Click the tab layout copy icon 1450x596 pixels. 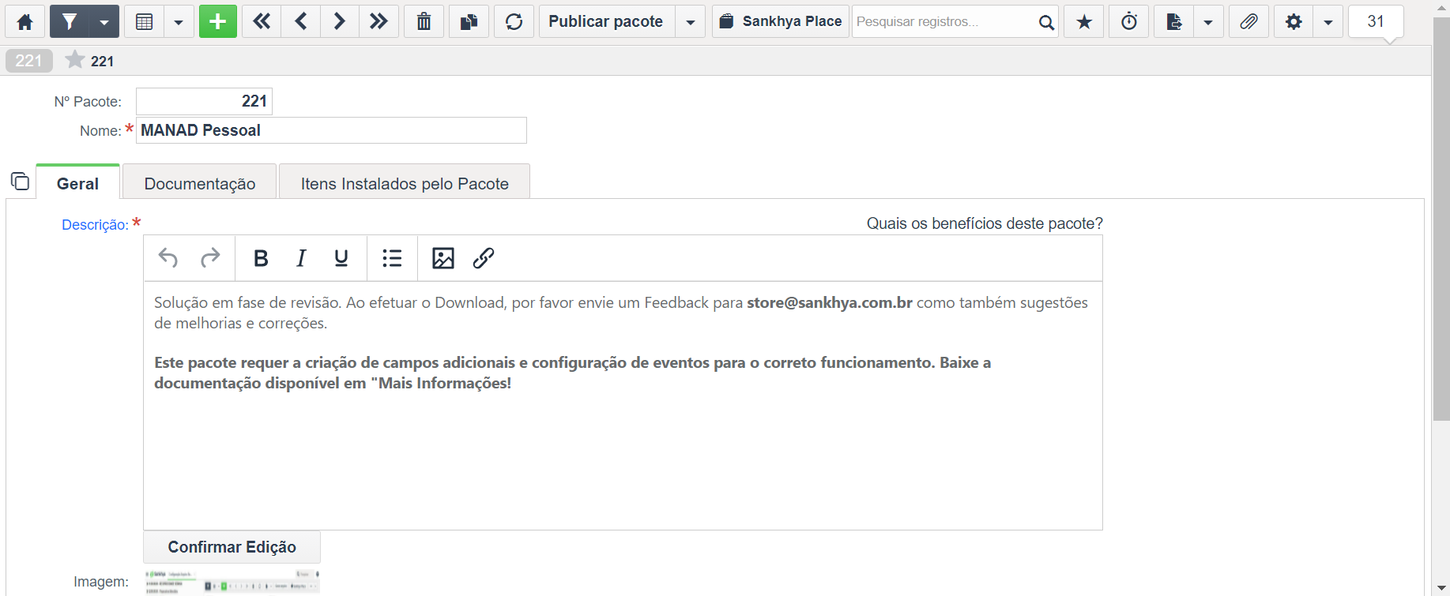20,182
